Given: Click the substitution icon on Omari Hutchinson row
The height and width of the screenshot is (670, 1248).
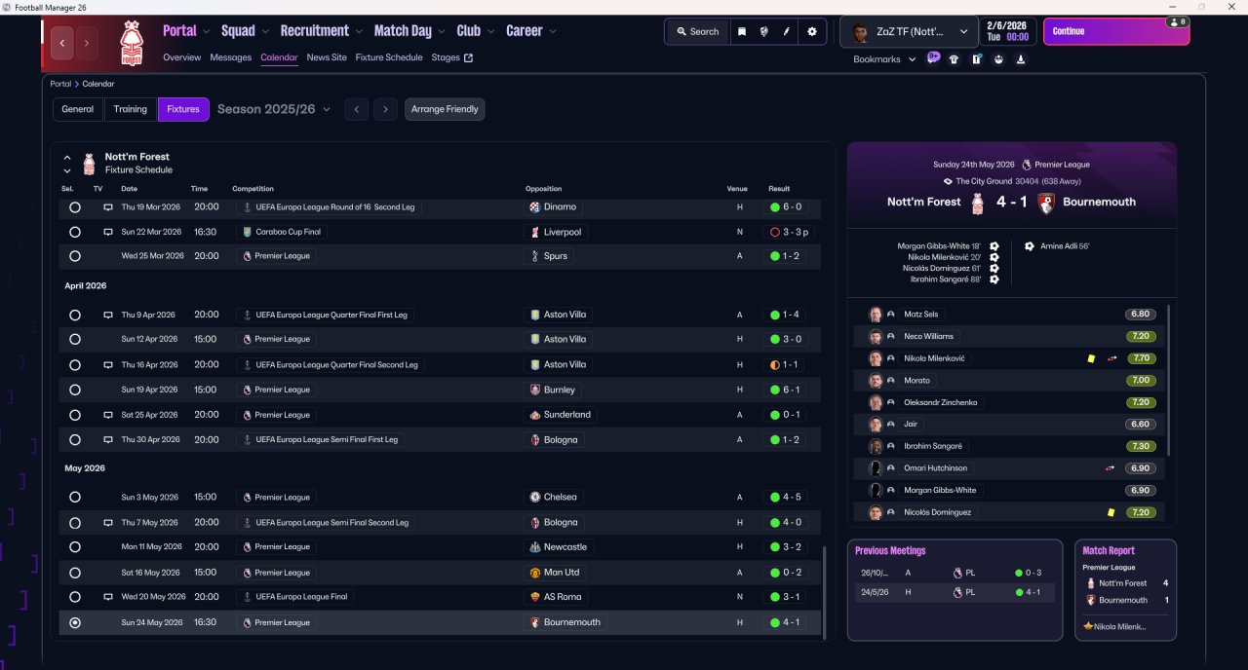Looking at the screenshot, I should coord(1111,468).
